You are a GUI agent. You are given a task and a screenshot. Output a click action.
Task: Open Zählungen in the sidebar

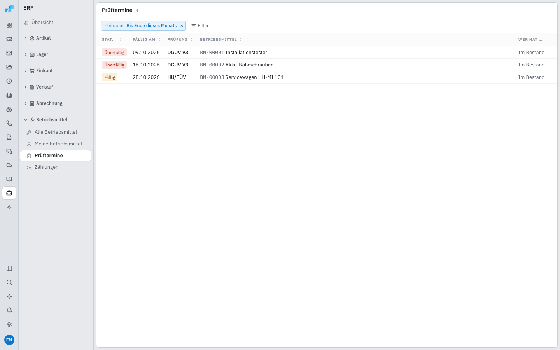coord(56,167)
